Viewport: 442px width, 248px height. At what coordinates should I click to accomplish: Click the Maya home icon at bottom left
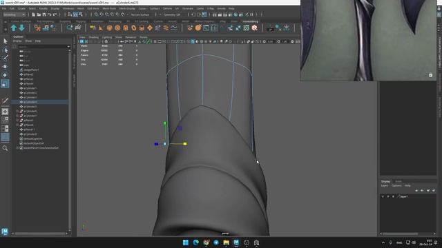click(x=5, y=231)
